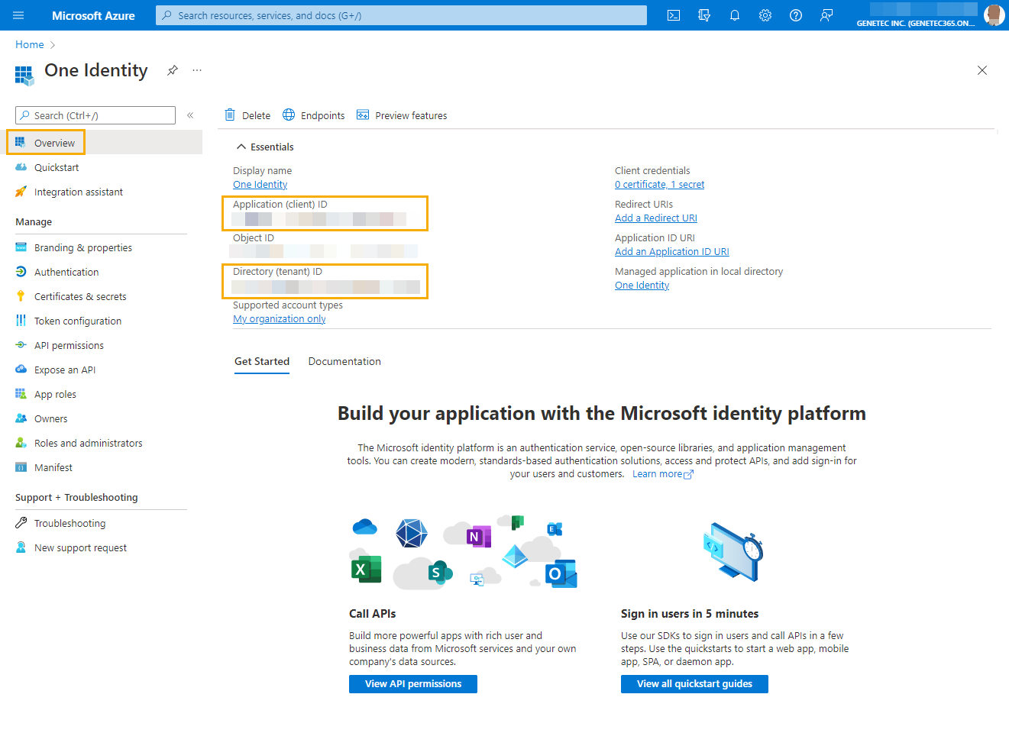Collapse the left navigation pane
1009x749 pixels.
pyautogui.click(x=190, y=115)
